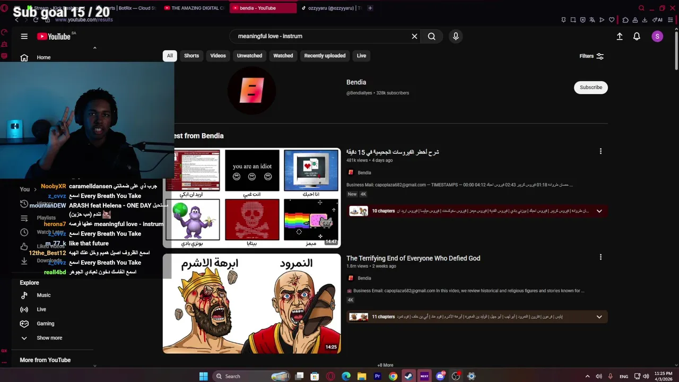The width and height of the screenshot is (679, 382).
Task: Click the magnifier search button
Action: (432, 36)
